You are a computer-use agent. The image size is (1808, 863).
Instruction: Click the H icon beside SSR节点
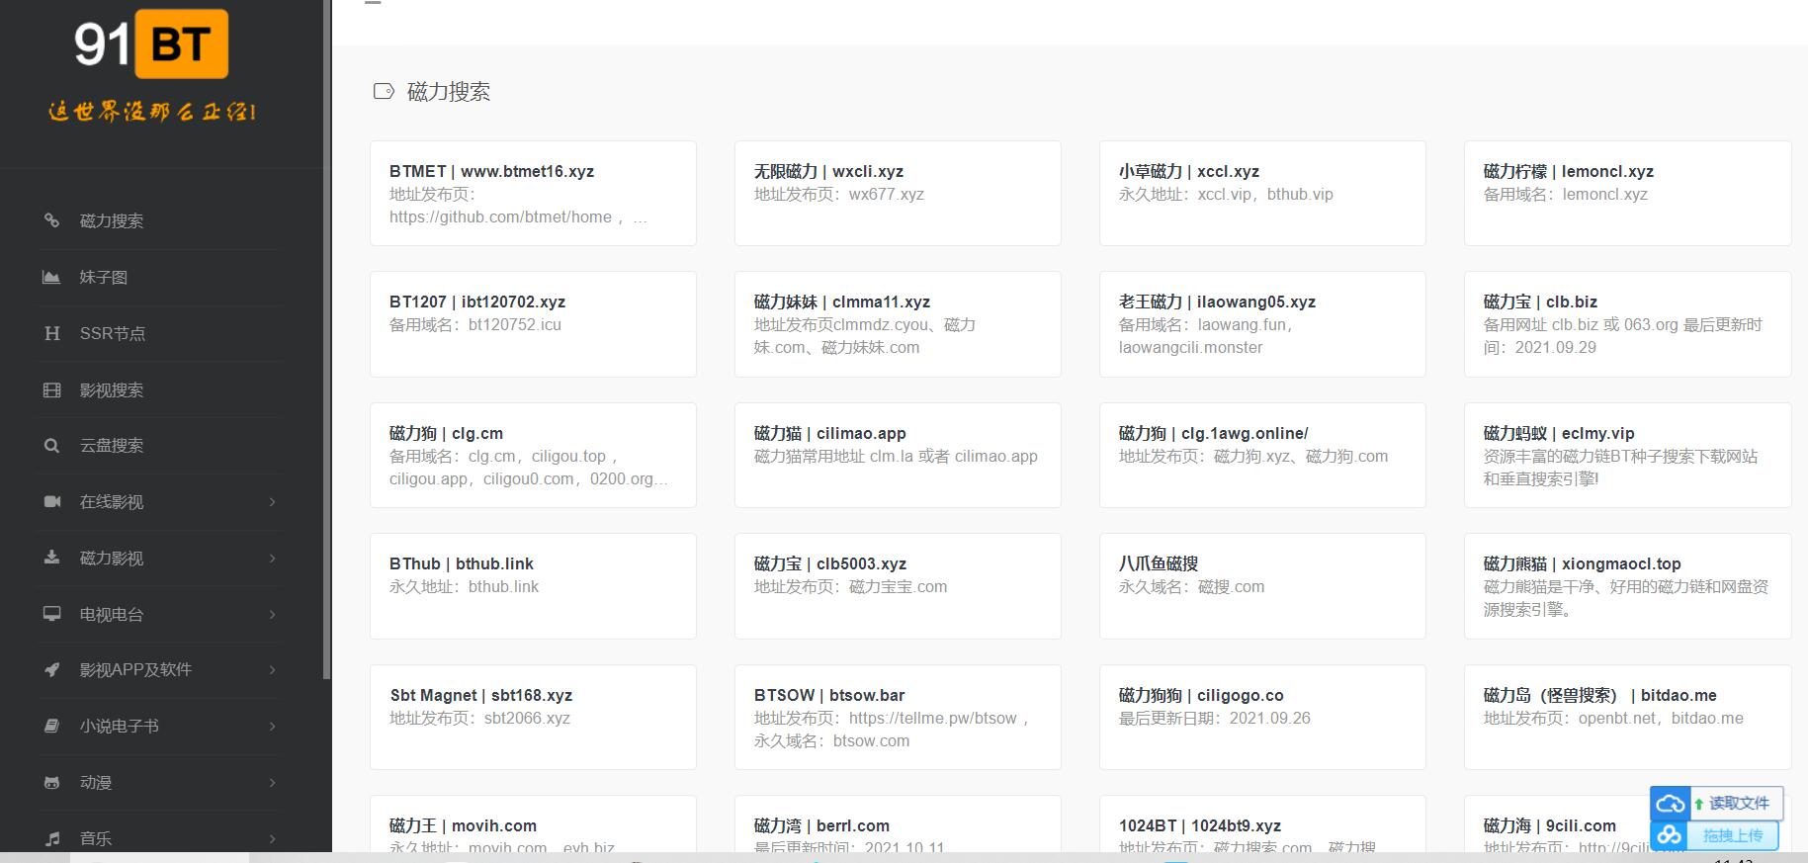tap(51, 333)
